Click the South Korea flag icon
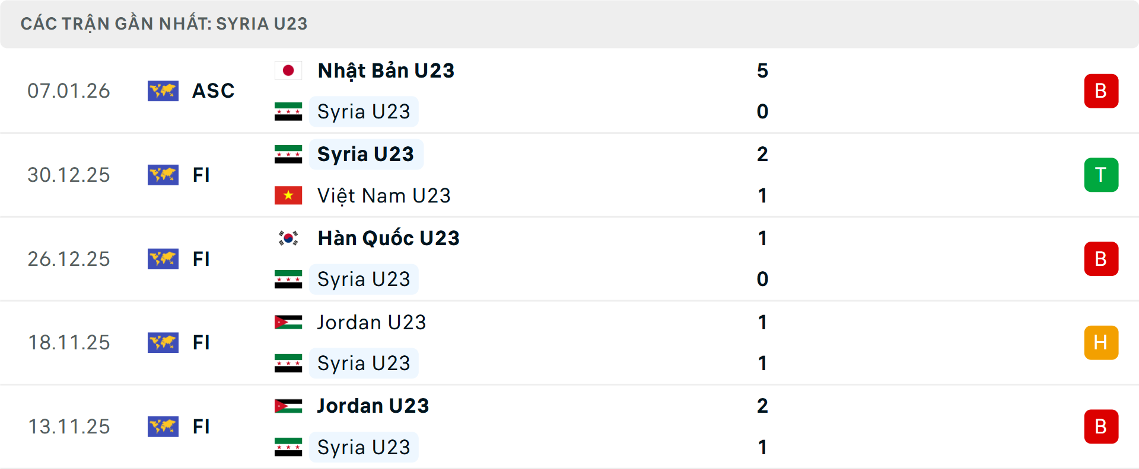This screenshot has height=469, width=1139. point(288,238)
